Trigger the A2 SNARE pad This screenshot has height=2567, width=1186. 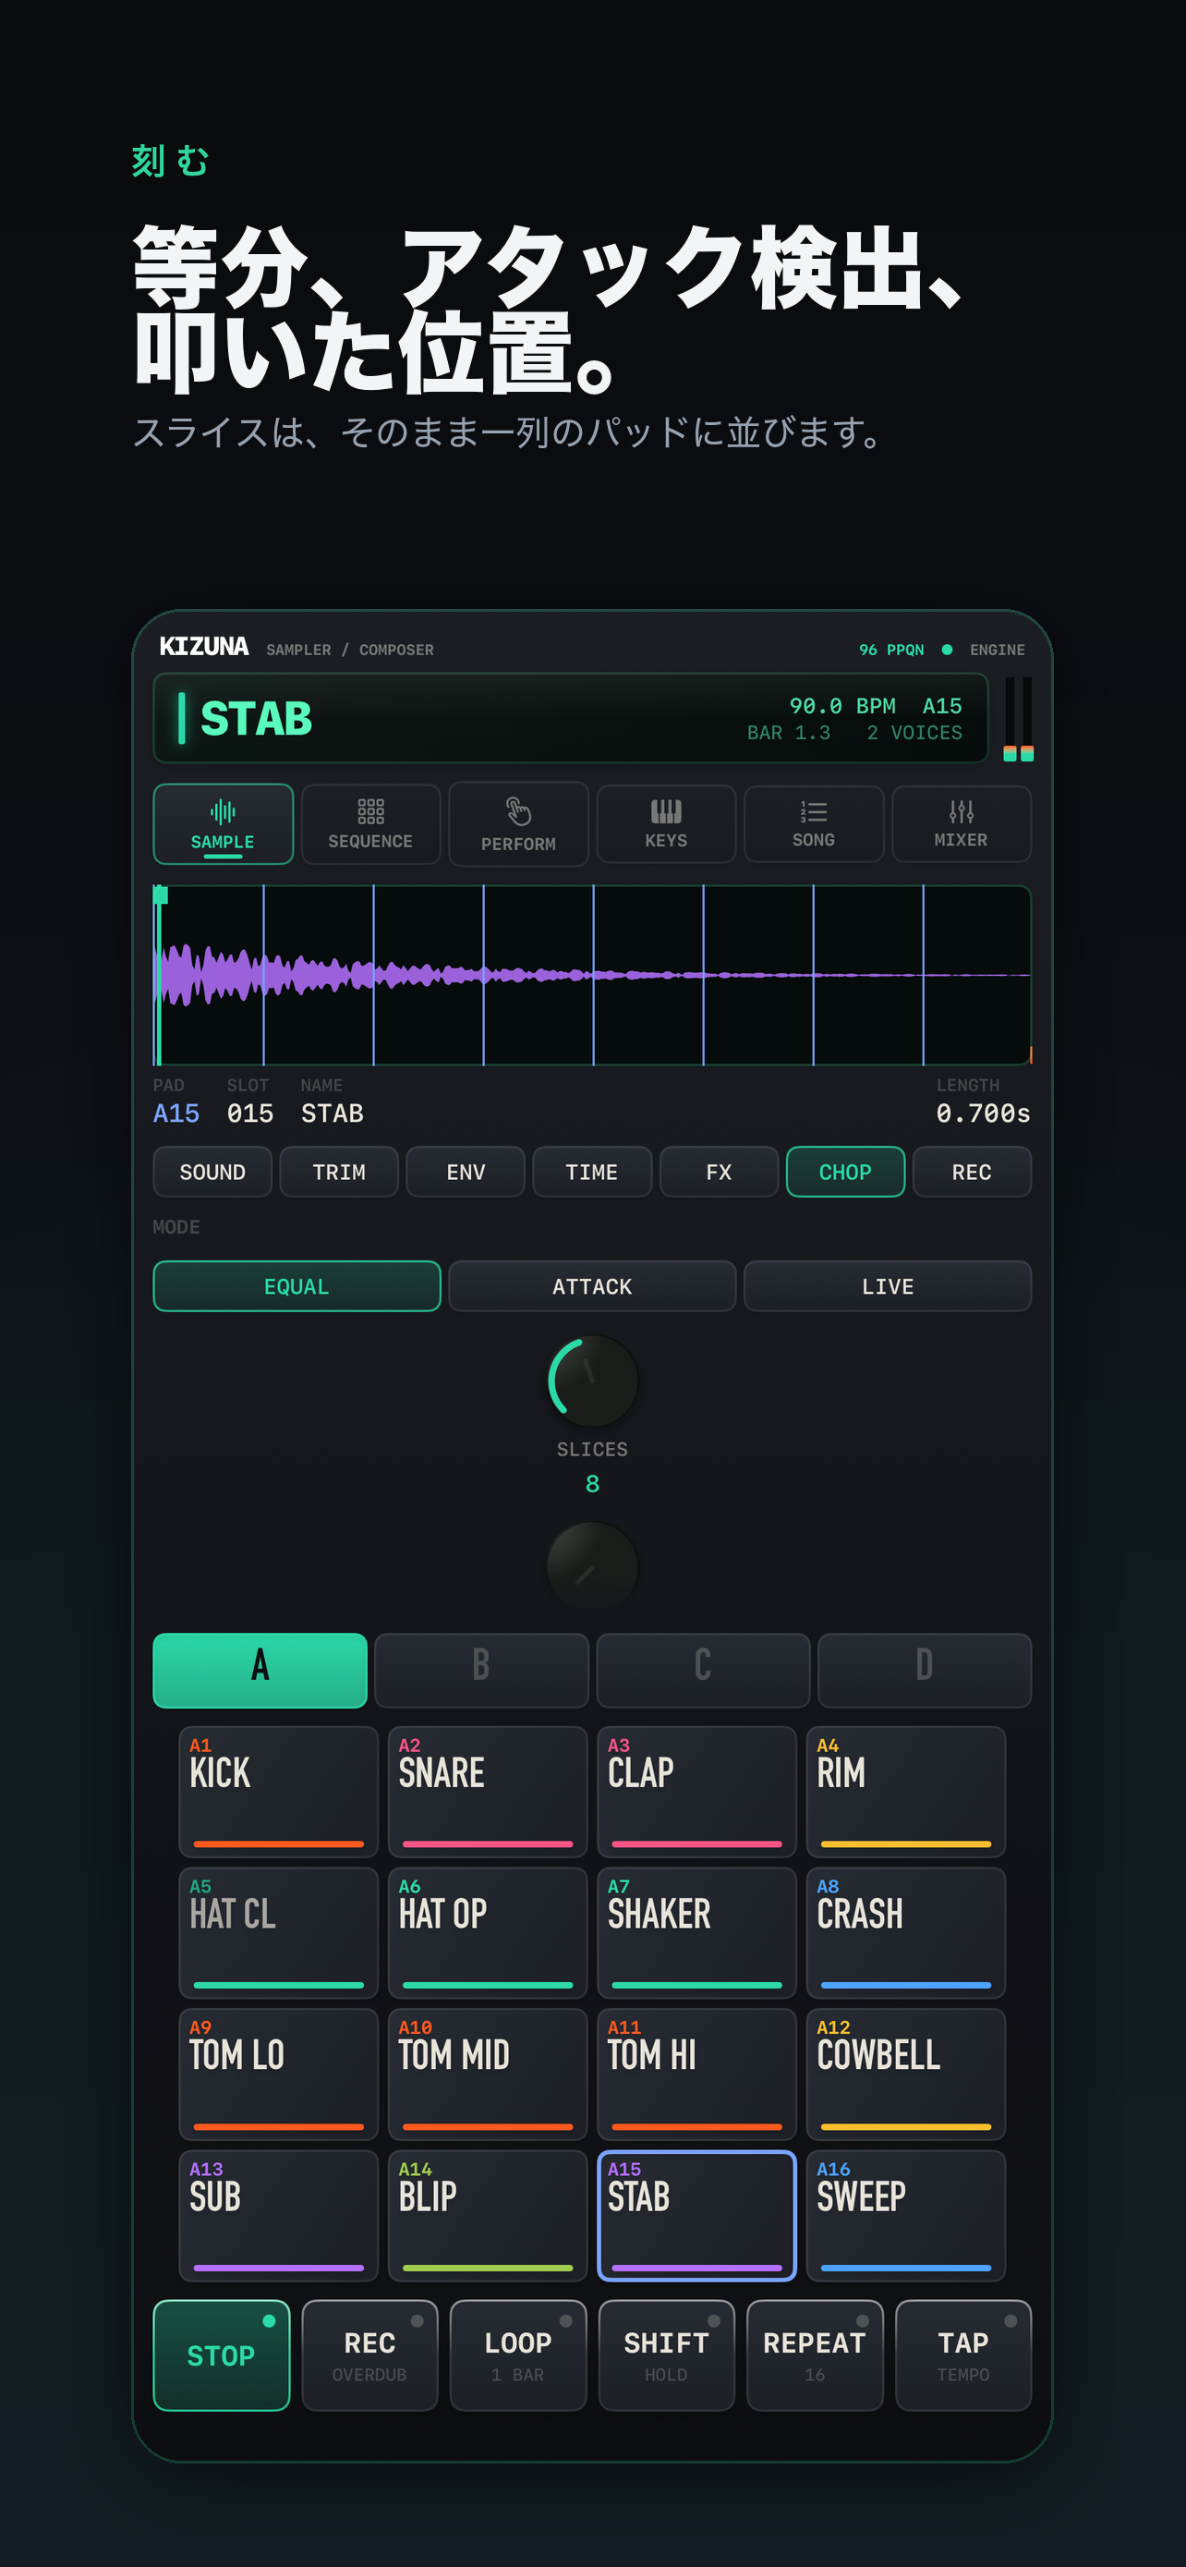[x=488, y=1792]
